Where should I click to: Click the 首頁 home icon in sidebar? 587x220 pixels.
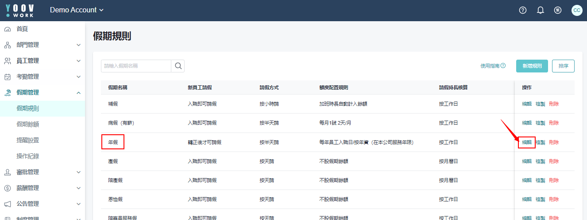tap(8, 29)
